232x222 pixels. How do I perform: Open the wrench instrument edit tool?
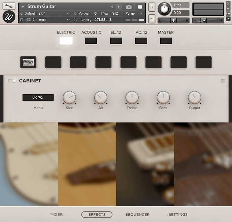[x=9, y=6]
